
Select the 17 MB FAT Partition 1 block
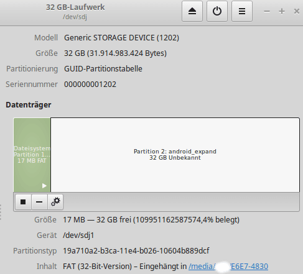(x=32, y=155)
